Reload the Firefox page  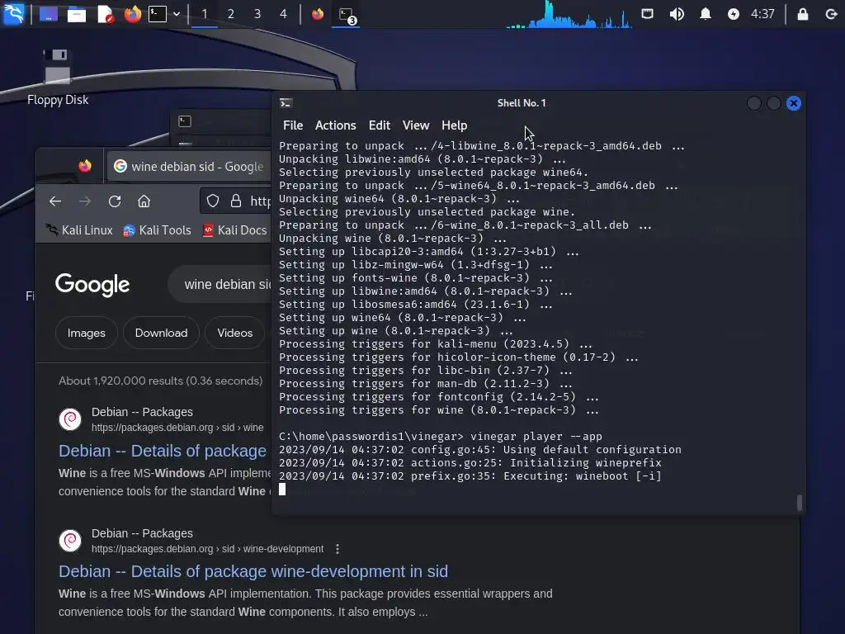tap(114, 201)
